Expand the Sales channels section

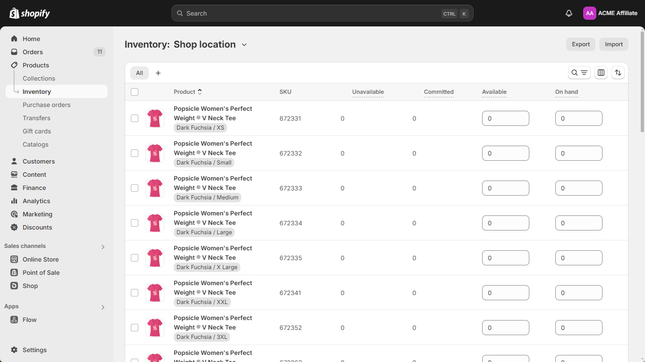click(x=103, y=247)
